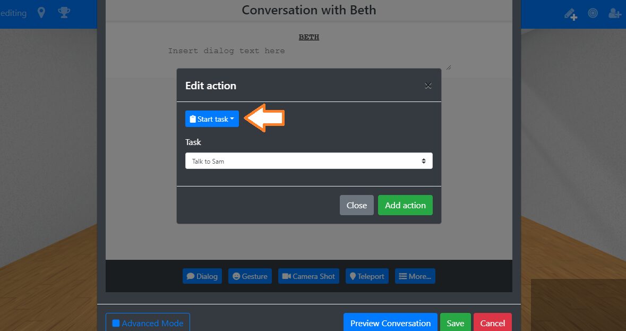
Task: Click Preview Conversation
Action: (390, 323)
